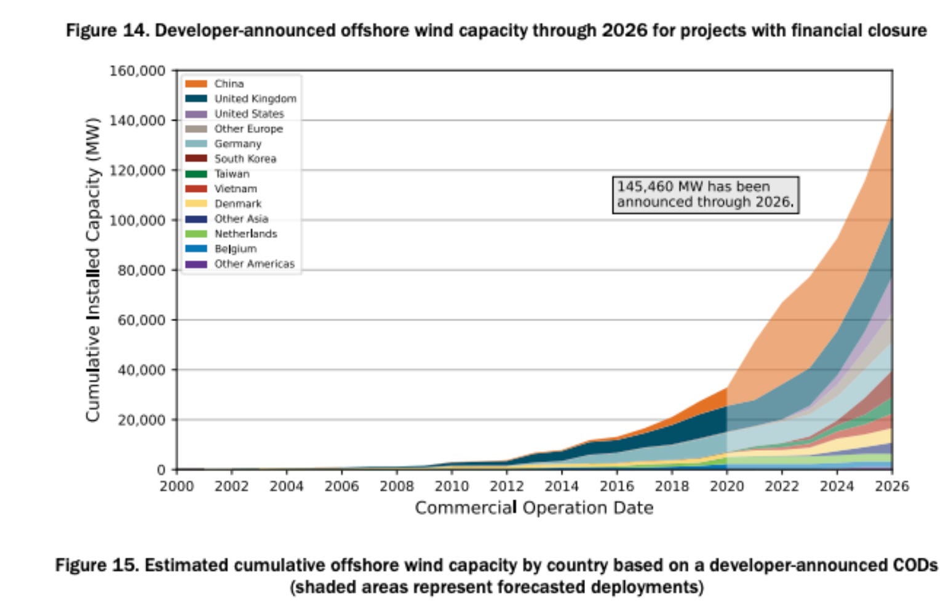Click the Commercial Operation Date axis label
The width and height of the screenshot is (951, 604).
534,507
